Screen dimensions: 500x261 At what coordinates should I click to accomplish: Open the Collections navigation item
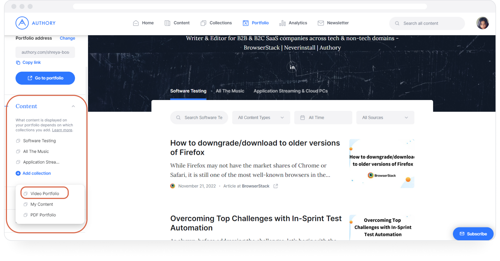216,23
